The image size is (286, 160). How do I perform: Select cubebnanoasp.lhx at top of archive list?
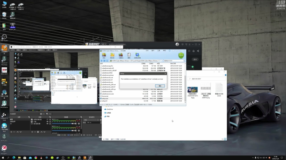point(107,66)
